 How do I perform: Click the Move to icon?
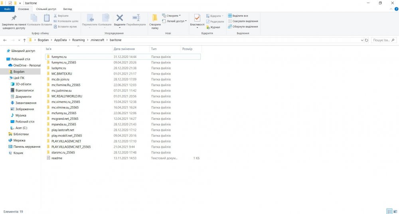[x=90, y=18]
